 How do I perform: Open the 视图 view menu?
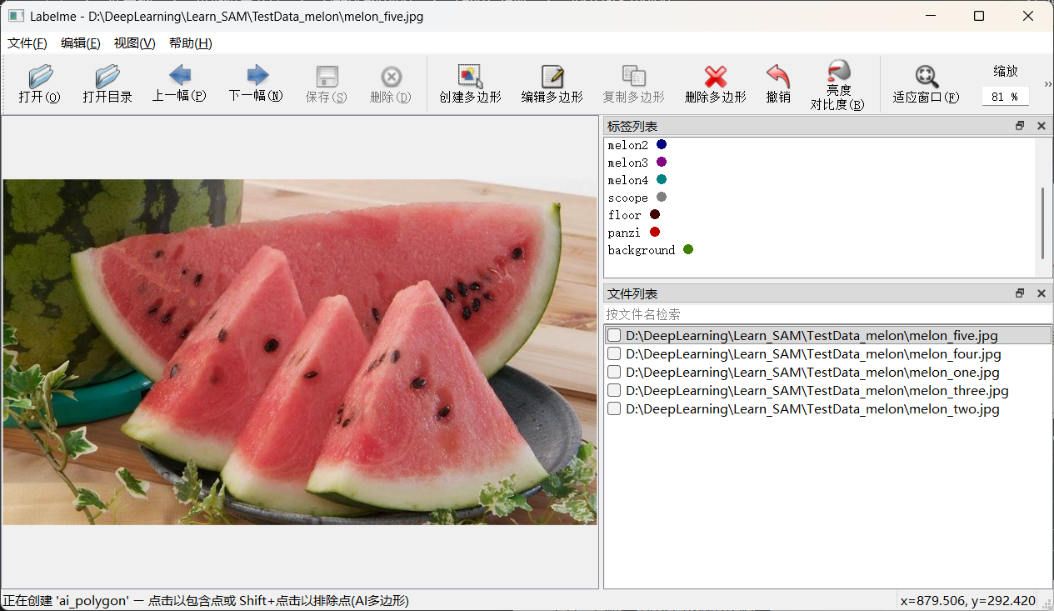[134, 43]
